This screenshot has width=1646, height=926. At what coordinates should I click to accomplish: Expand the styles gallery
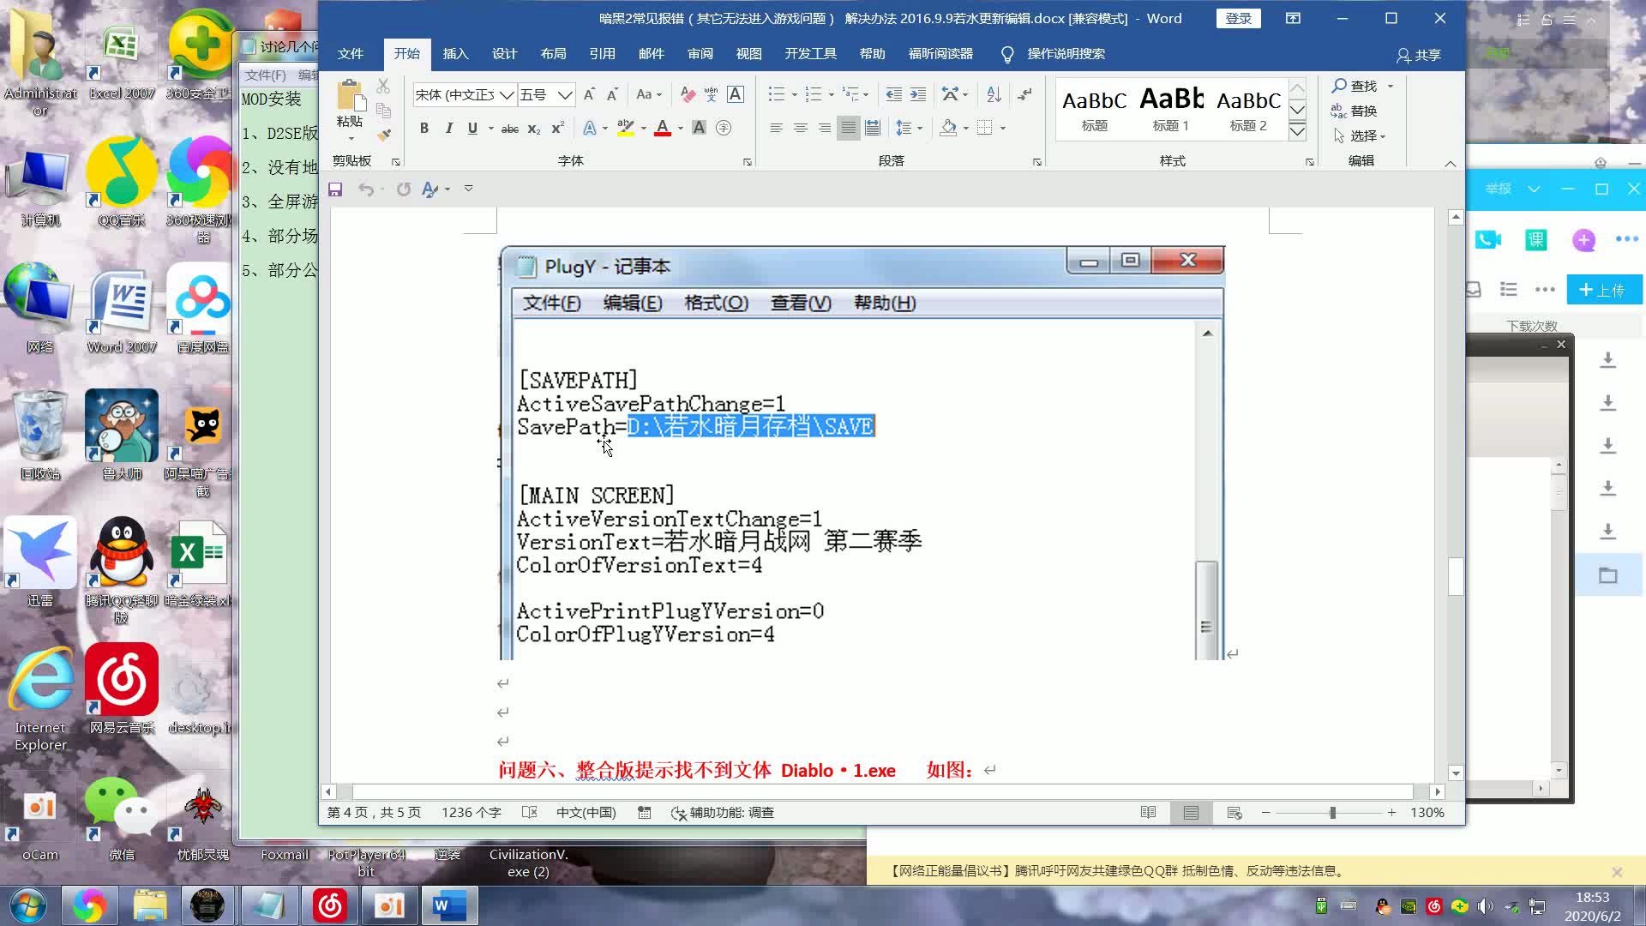click(x=1297, y=132)
